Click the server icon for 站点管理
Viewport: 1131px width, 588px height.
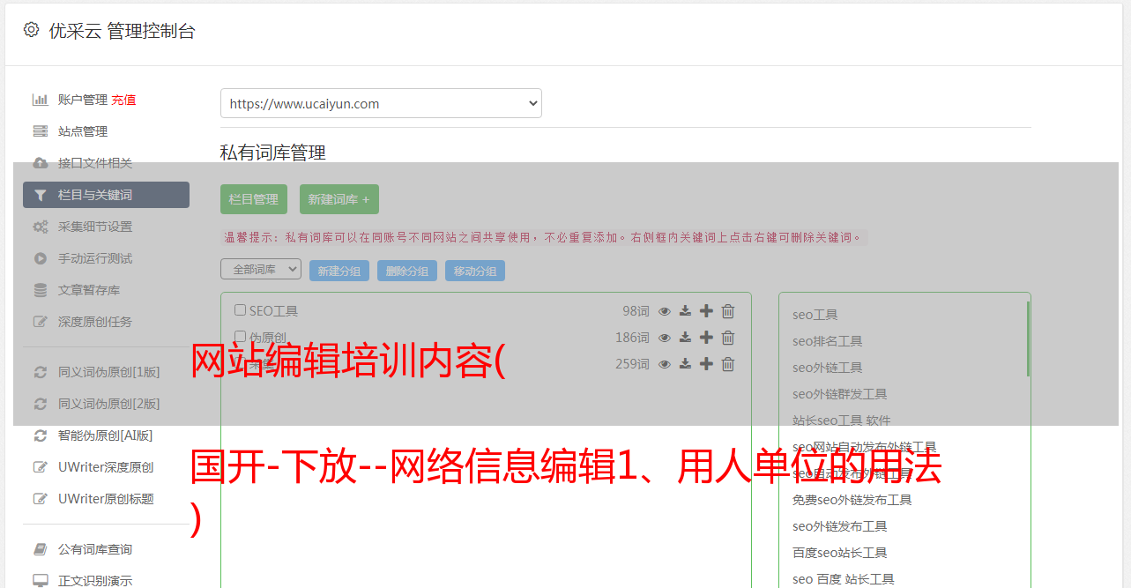(x=40, y=131)
